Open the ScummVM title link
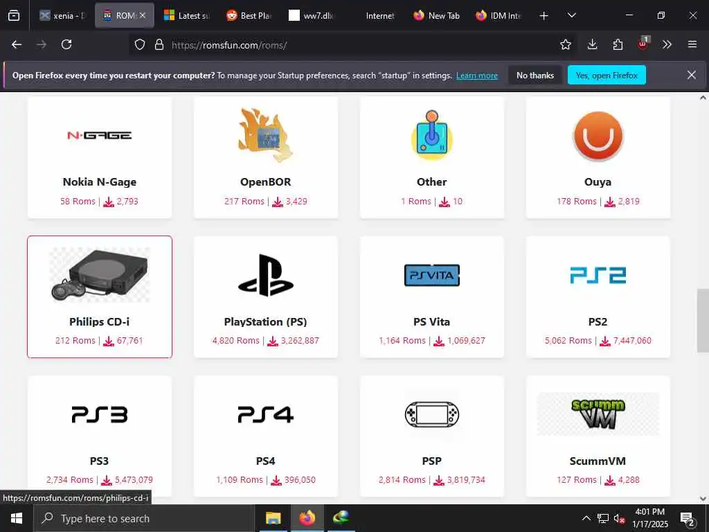Screen dimensions: 709x532 tap(598, 461)
